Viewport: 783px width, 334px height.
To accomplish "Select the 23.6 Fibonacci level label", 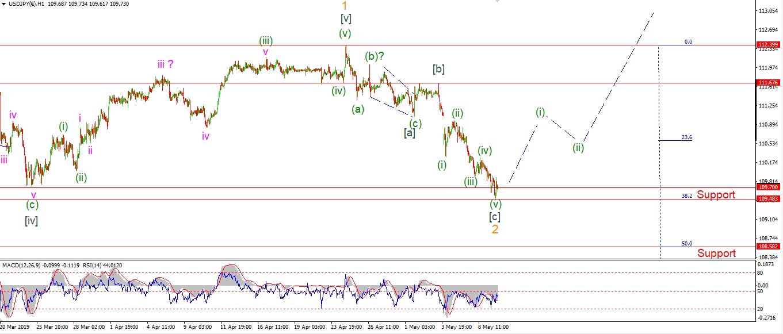I will pyautogui.click(x=686, y=137).
